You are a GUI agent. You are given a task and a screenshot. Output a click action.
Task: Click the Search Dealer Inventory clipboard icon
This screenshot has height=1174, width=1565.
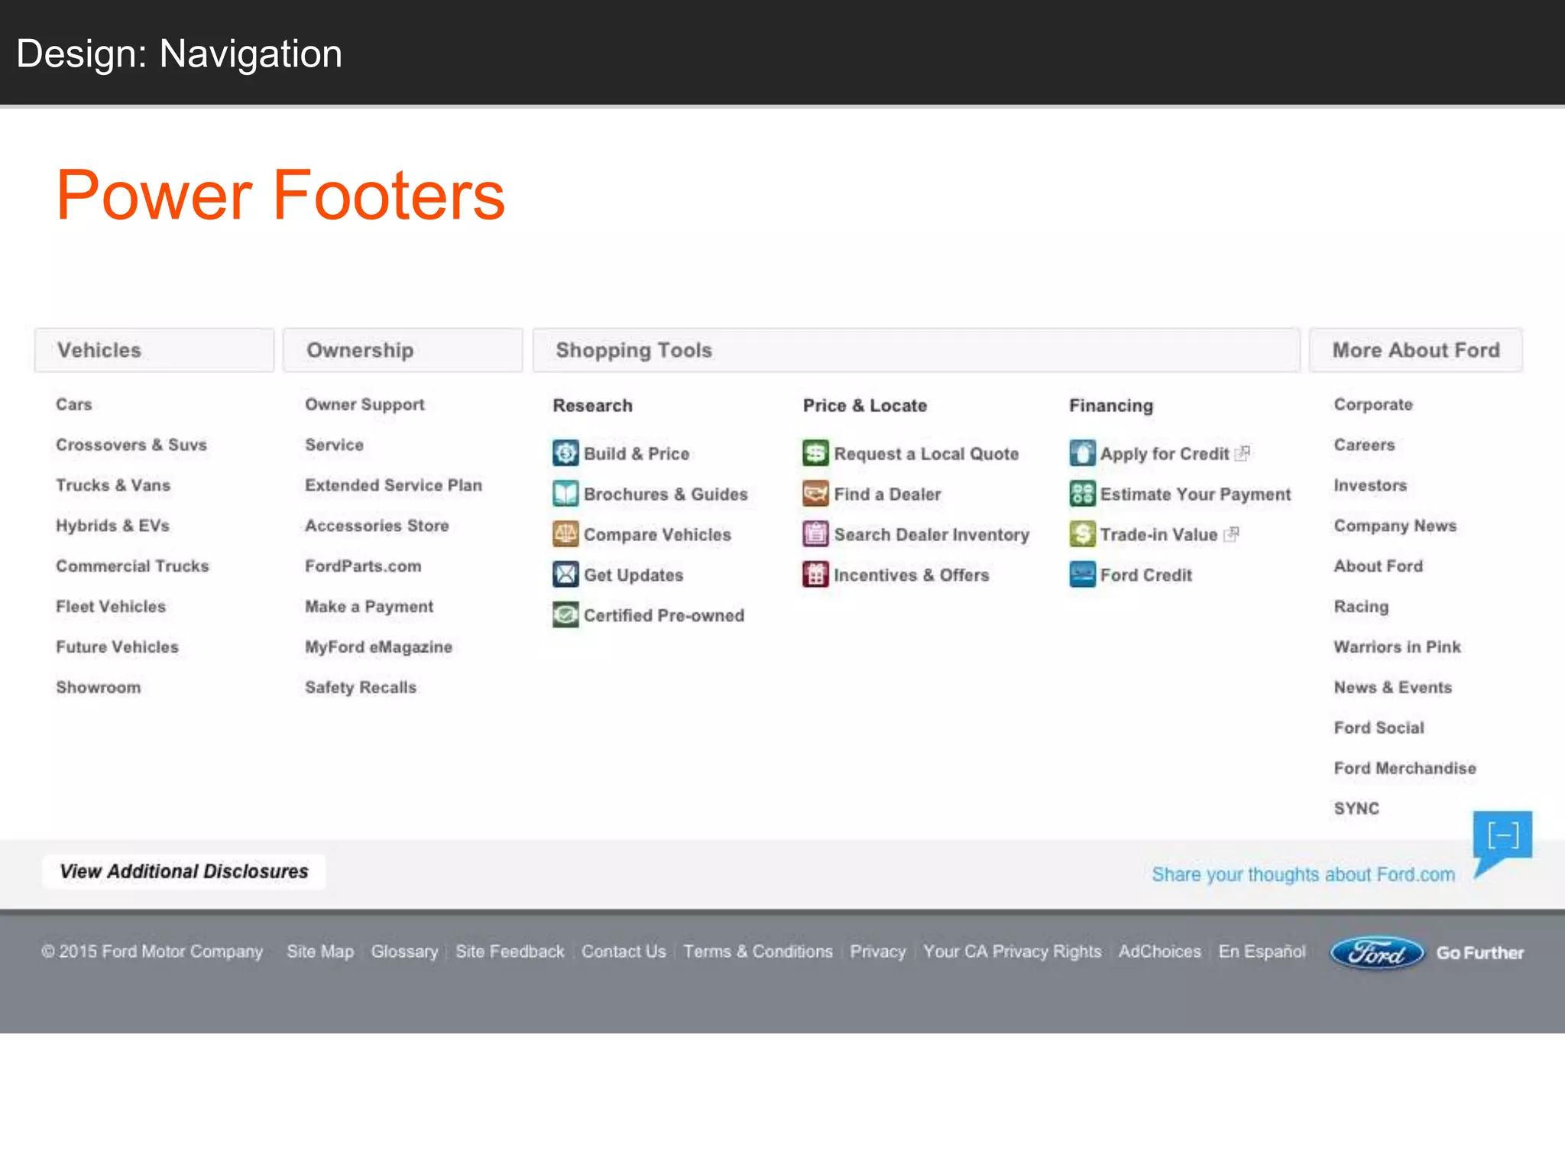[815, 534]
